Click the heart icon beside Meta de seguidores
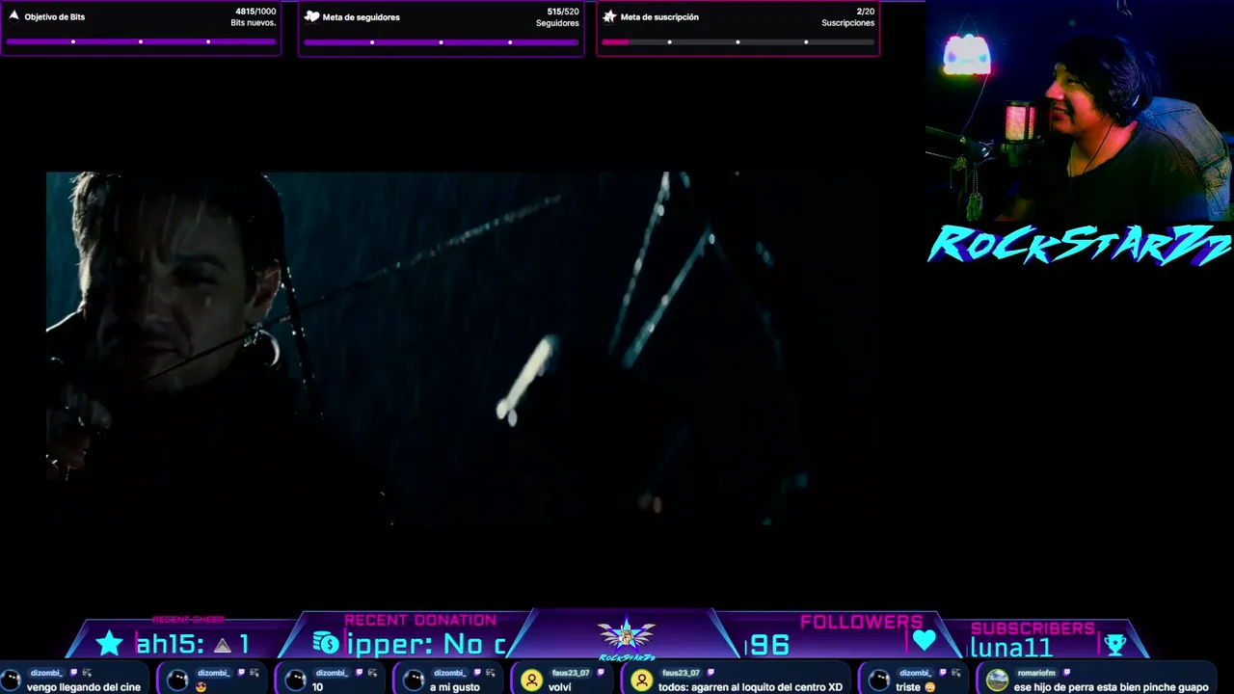Screen dimensions: 1234x694 tap(311, 16)
